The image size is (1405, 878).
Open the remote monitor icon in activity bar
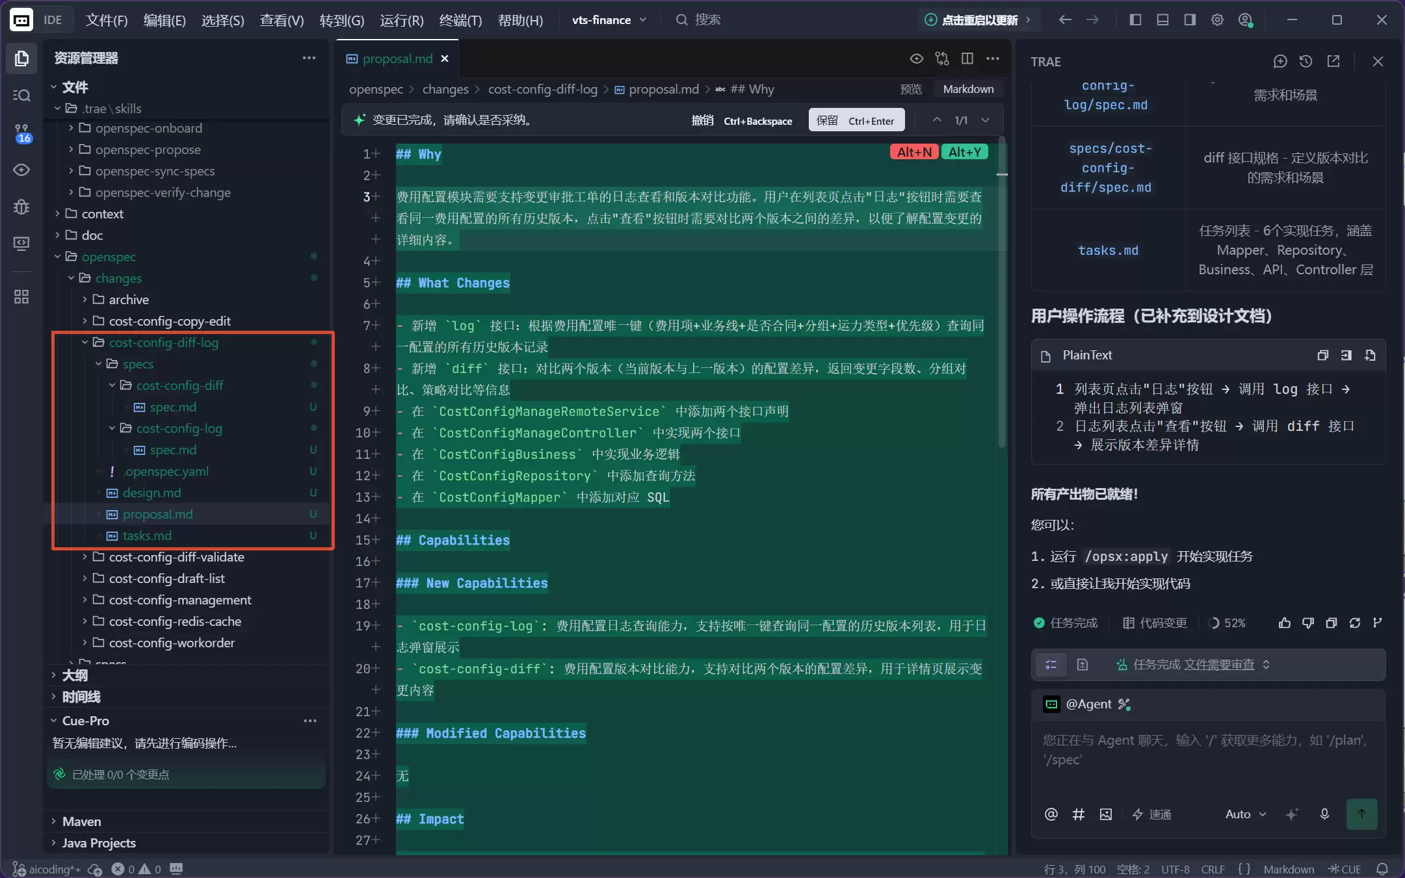(x=21, y=244)
